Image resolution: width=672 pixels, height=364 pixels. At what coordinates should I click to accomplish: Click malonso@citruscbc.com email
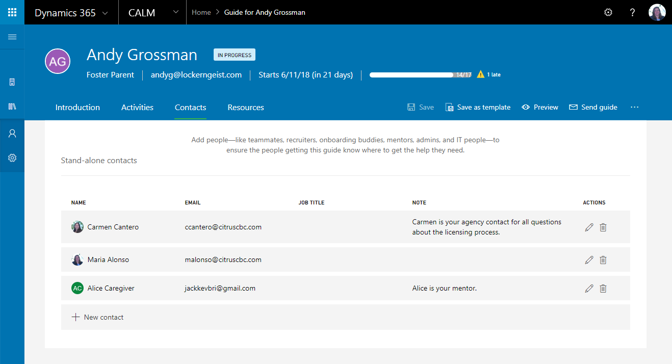223,259
